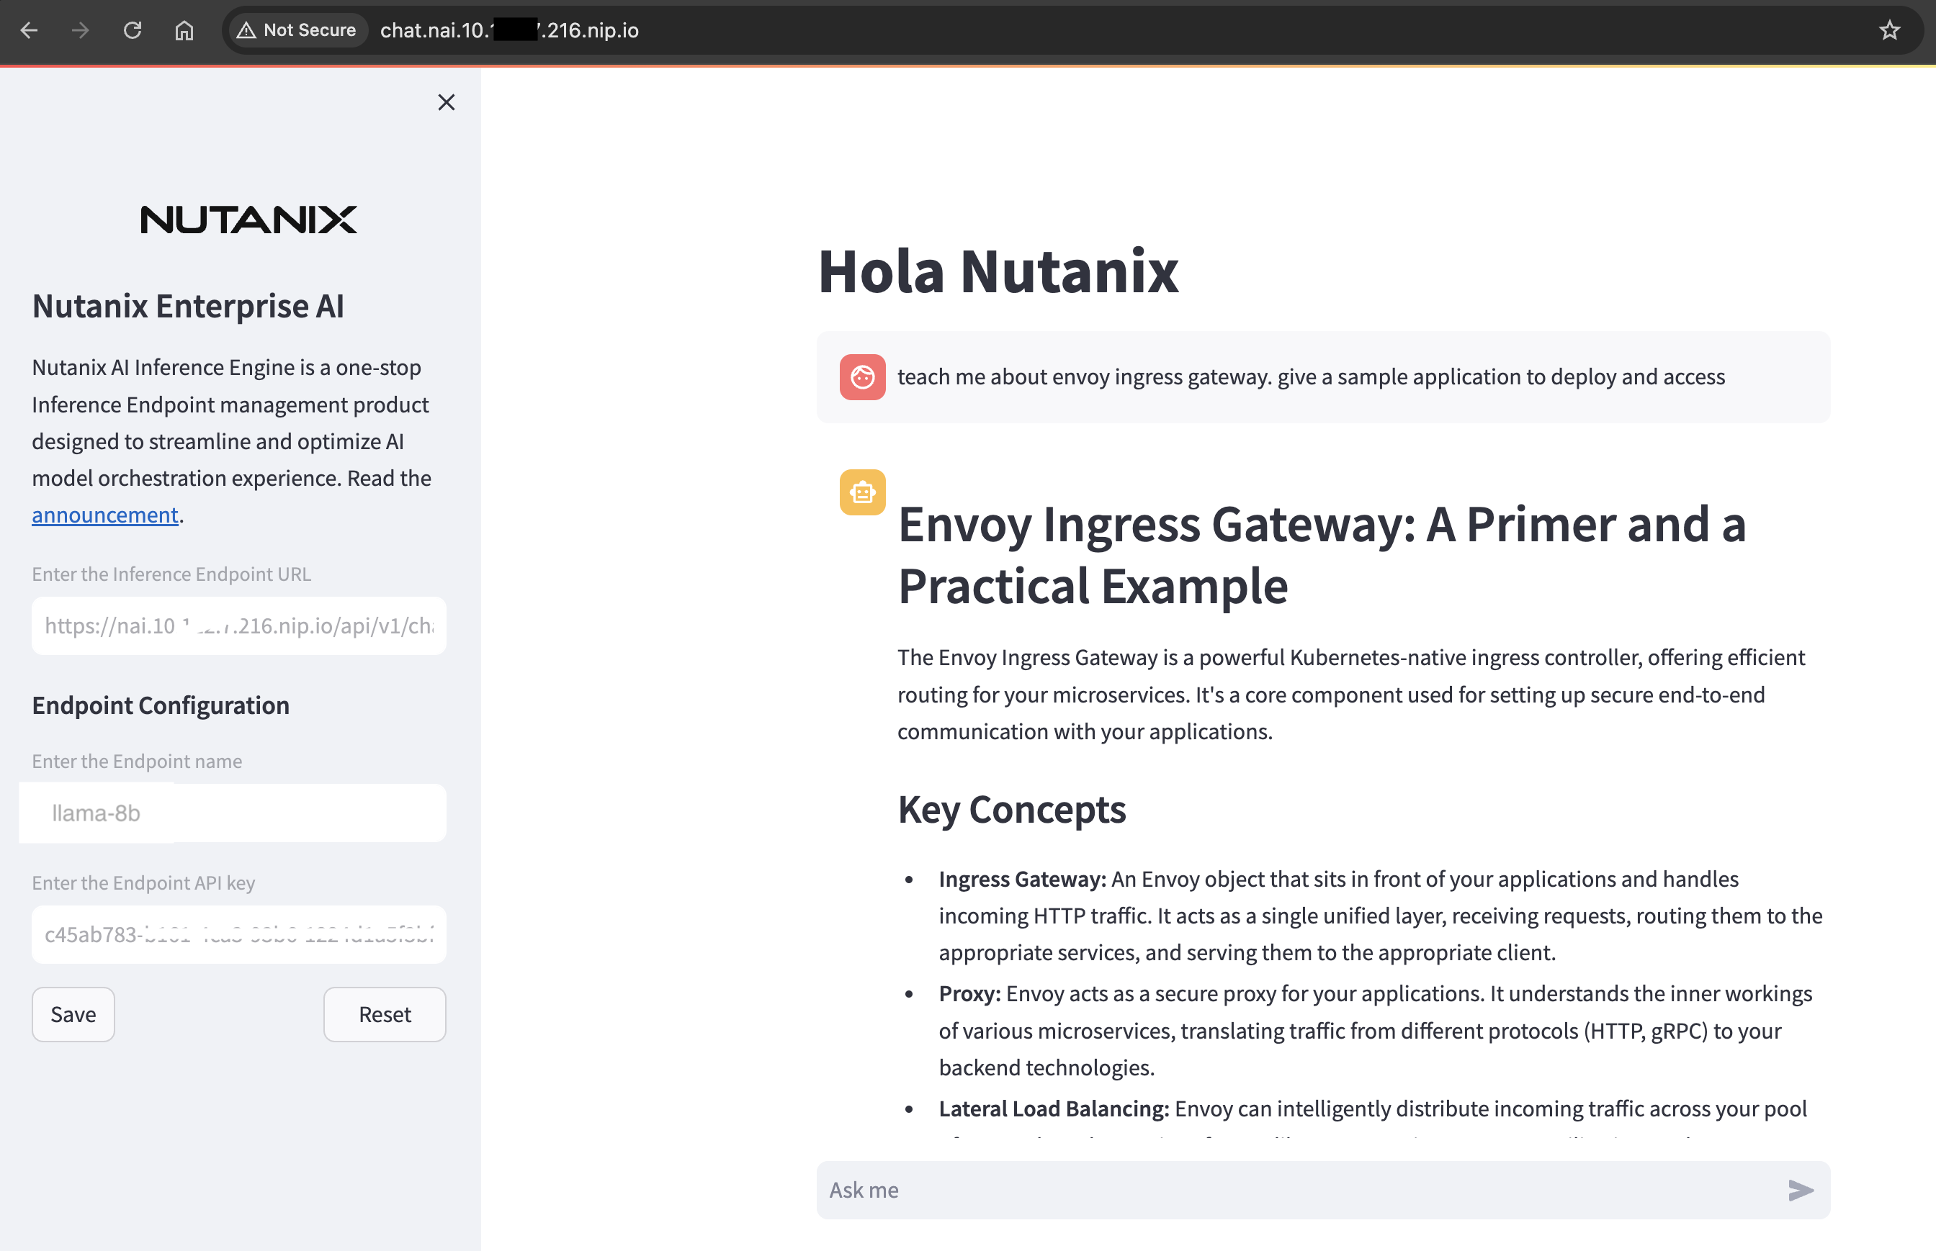
Task: Focus the Inference Endpoint URL field
Action: pos(239,626)
